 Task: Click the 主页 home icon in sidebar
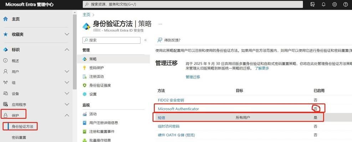click(6, 19)
